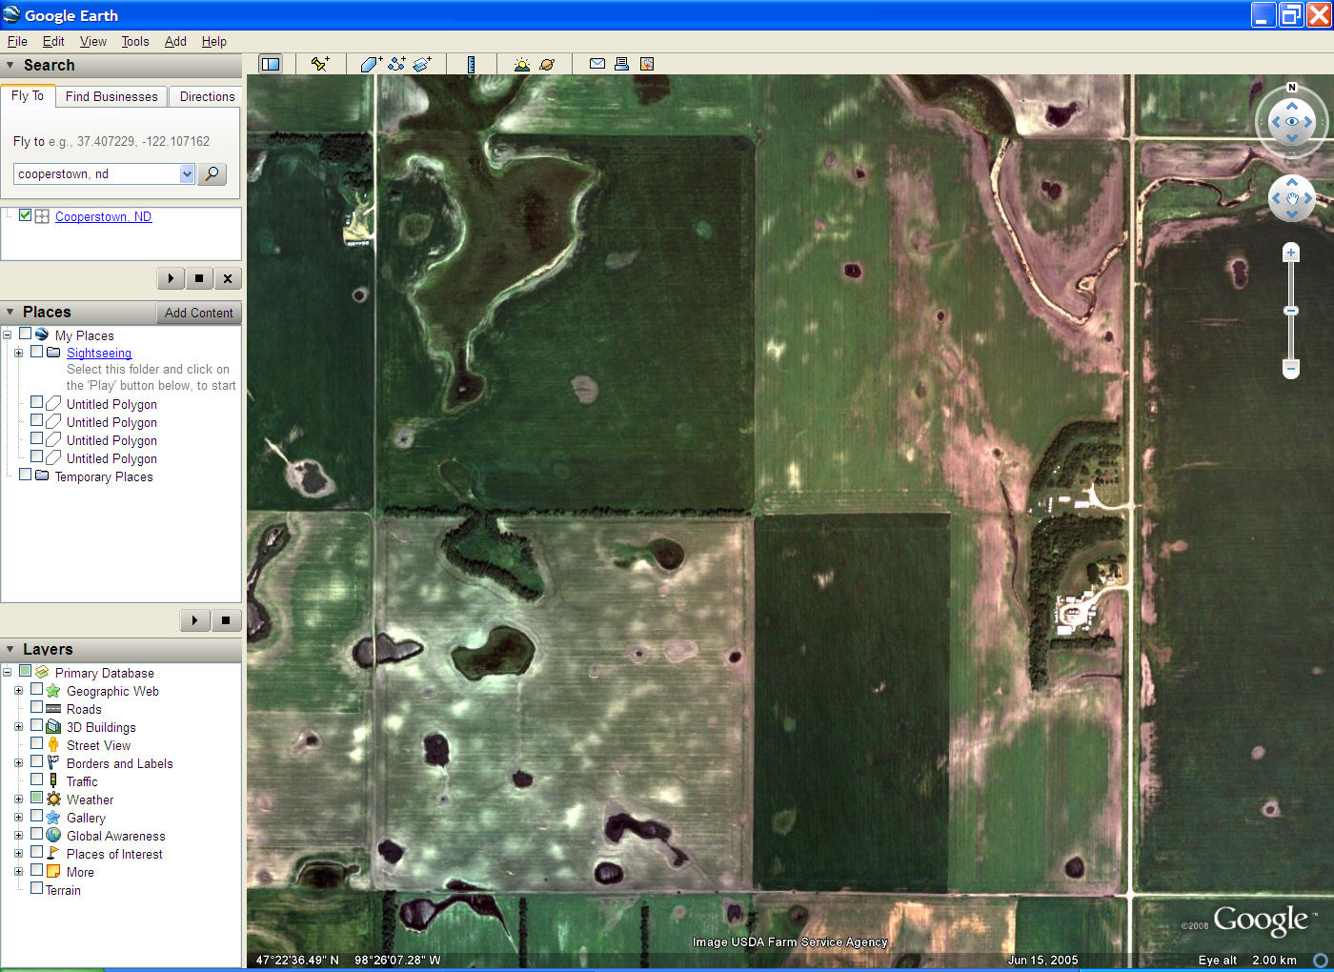Enable the Terrain layer checkbox
1334x972 pixels.
tap(37, 888)
